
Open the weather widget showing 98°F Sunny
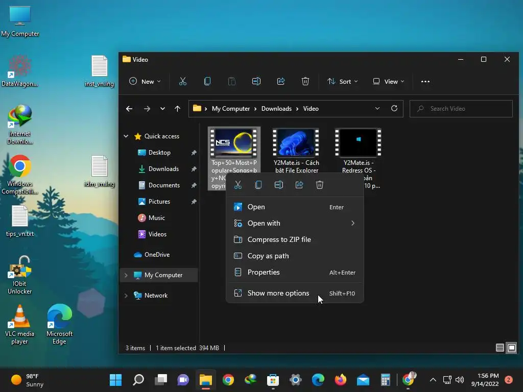pos(28,380)
